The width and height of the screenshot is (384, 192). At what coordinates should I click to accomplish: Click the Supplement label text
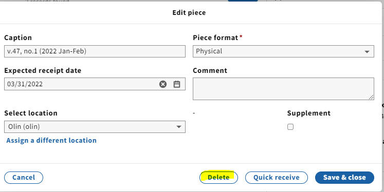pos(309,113)
